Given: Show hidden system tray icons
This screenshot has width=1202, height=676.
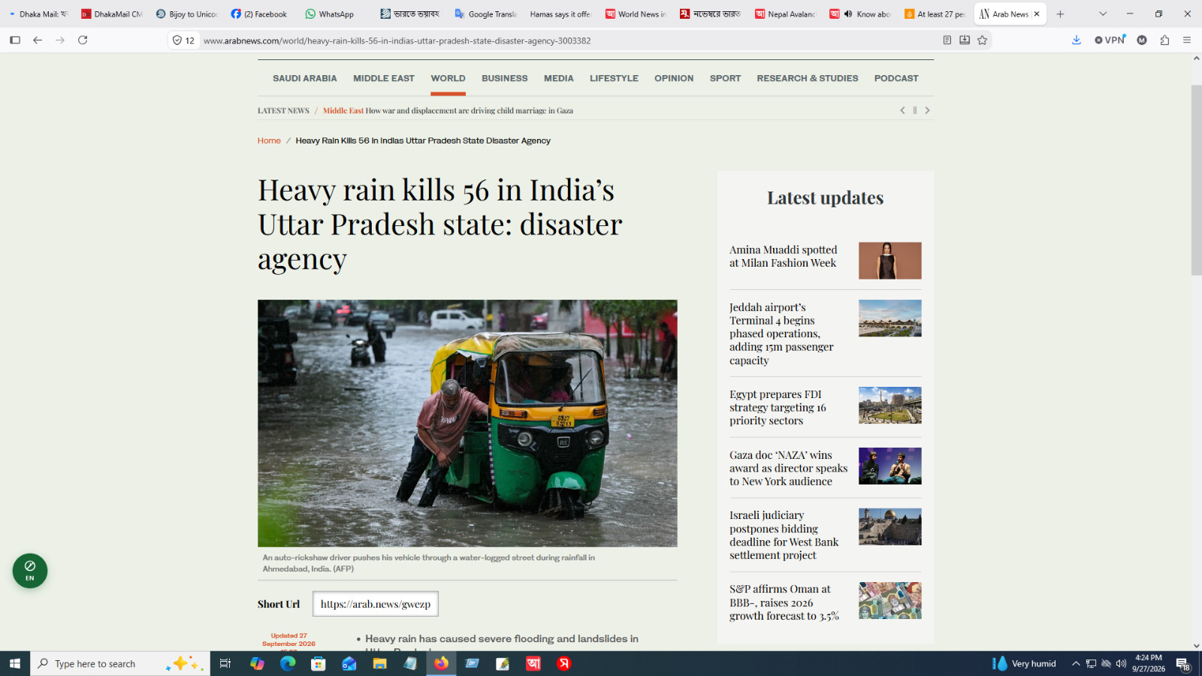Looking at the screenshot, I should click(1076, 663).
